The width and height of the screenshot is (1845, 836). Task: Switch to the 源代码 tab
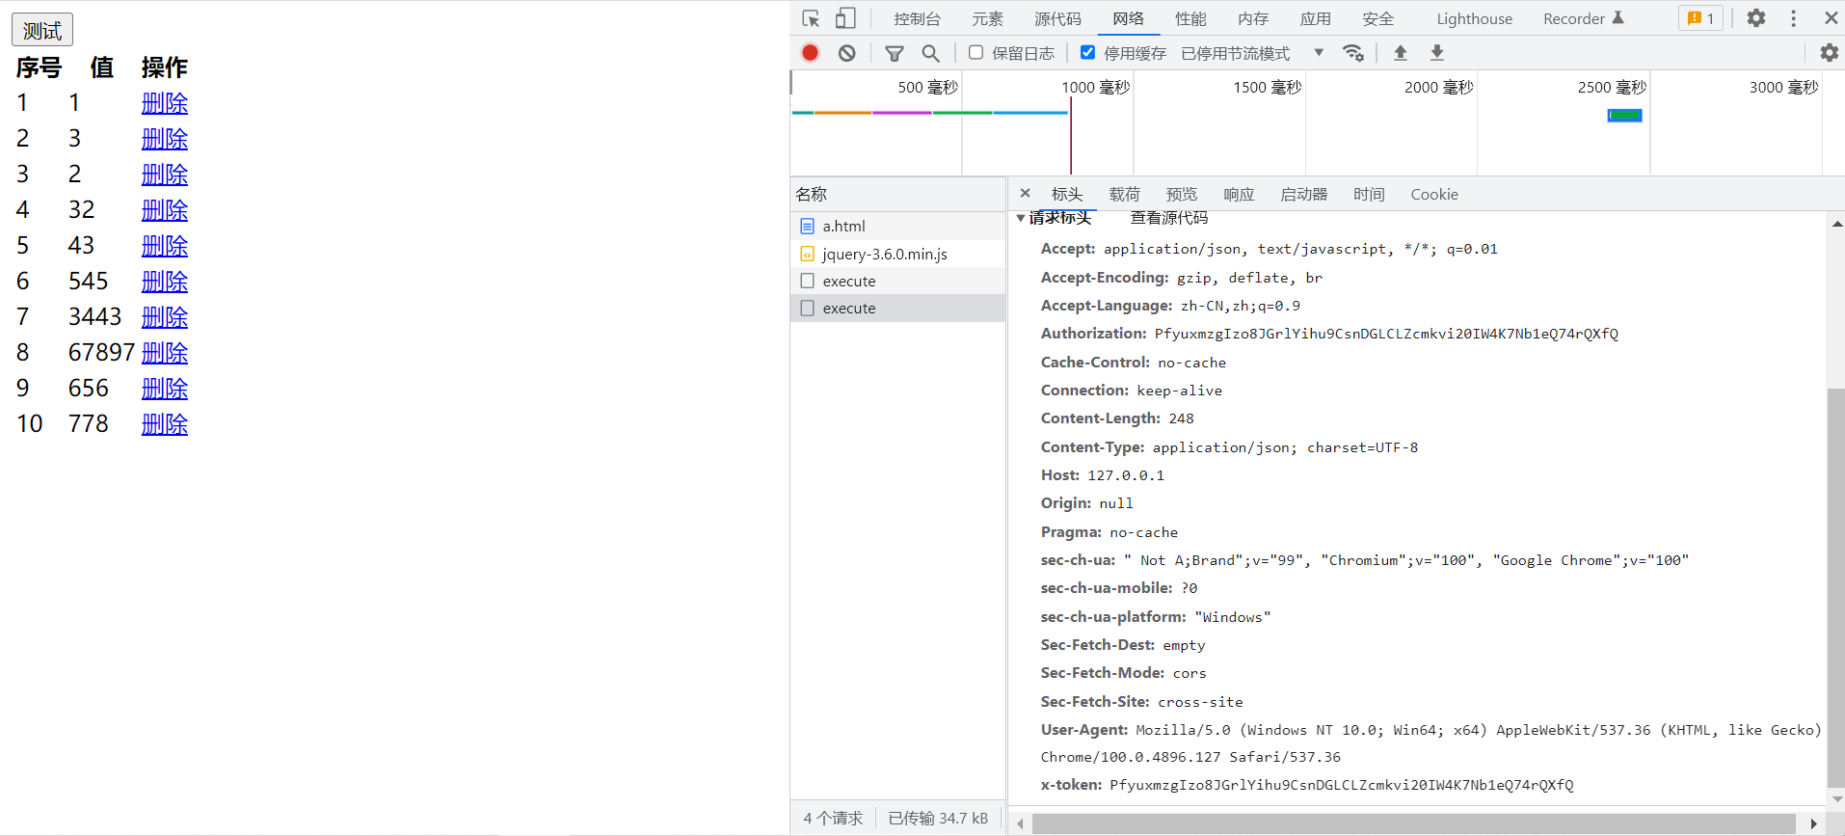coord(1057,18)
